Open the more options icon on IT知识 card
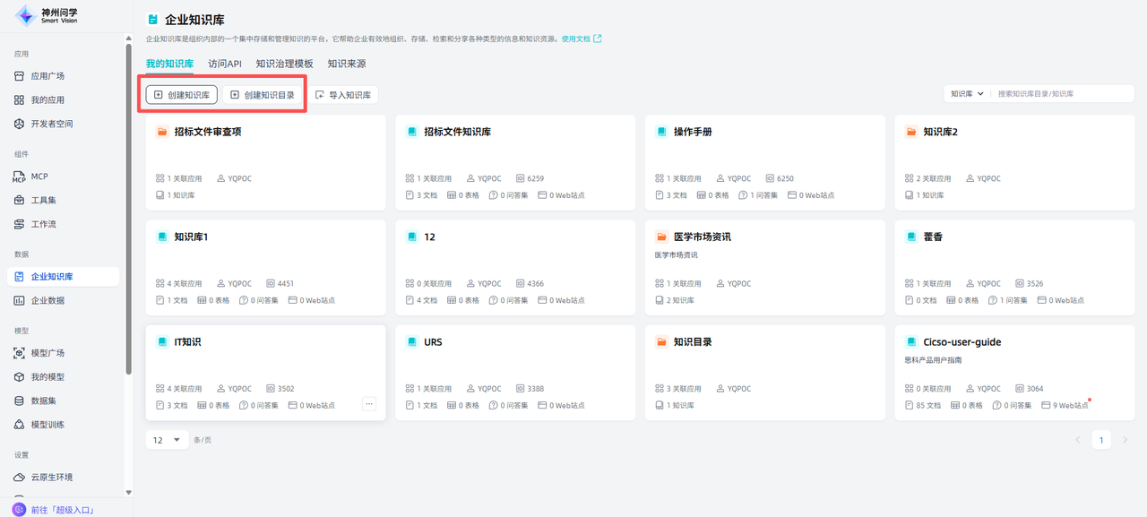1147x517 pixels. point(368,404)
